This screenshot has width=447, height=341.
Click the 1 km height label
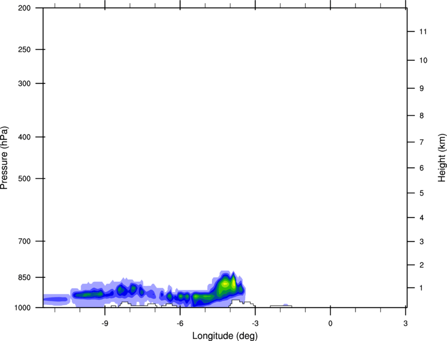point(421,288)
